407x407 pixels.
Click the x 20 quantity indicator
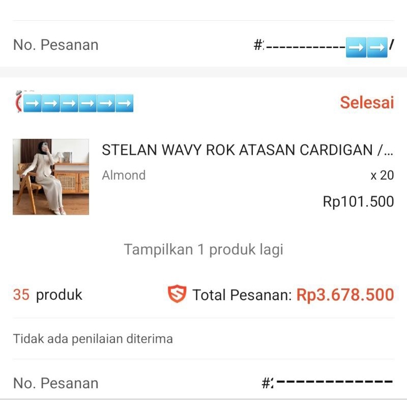point(382,176)
